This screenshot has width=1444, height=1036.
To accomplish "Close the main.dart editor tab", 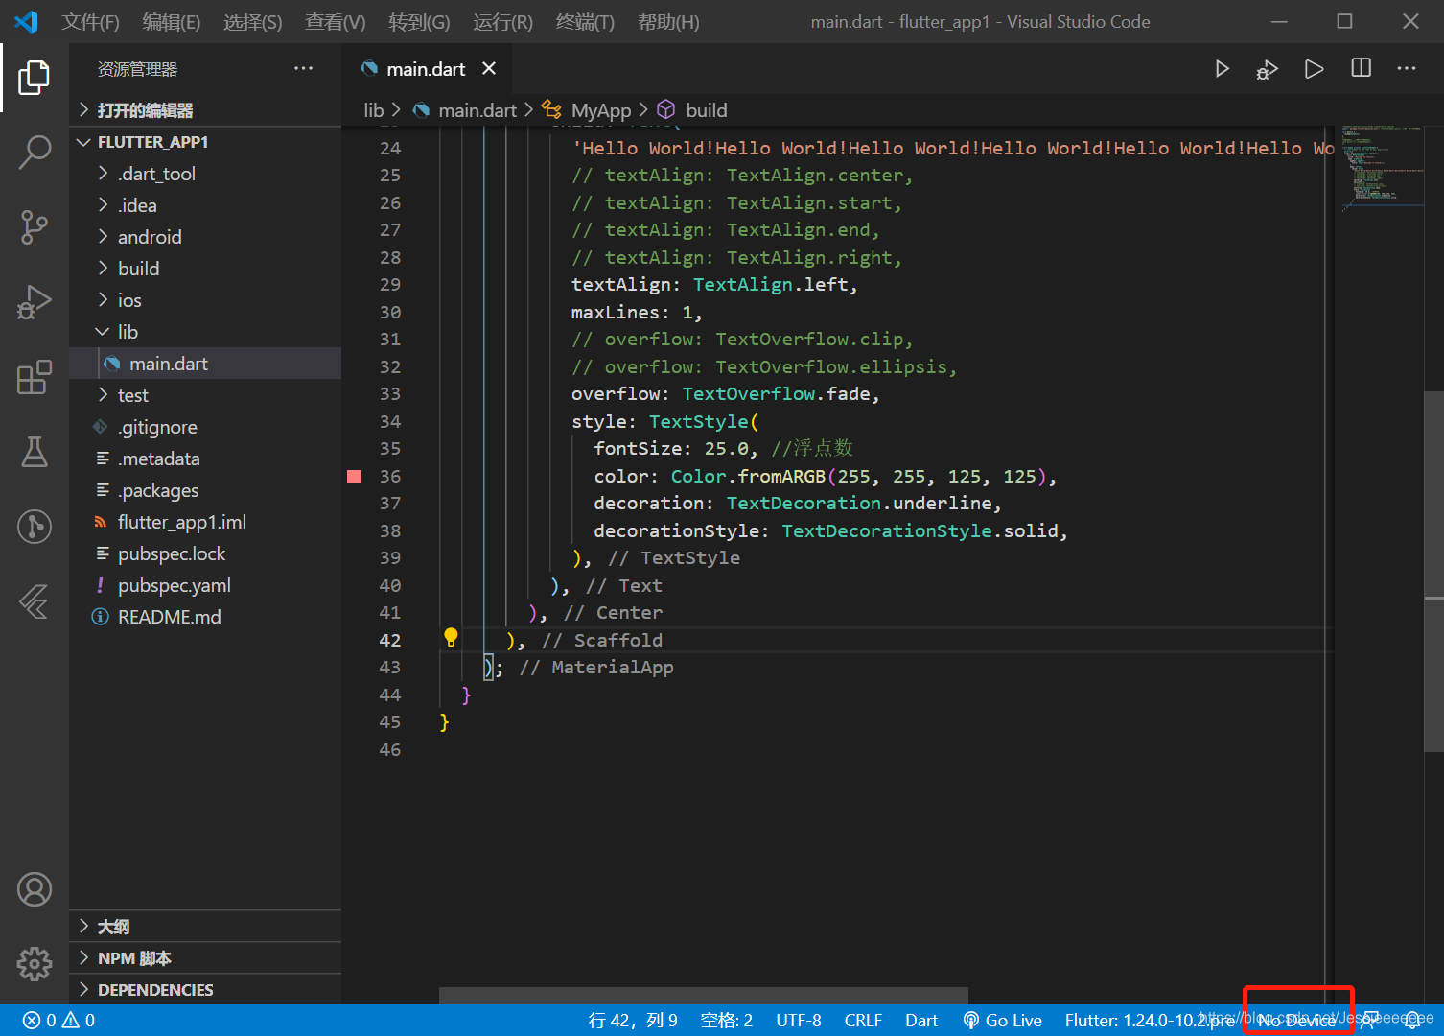I will 489,68.
